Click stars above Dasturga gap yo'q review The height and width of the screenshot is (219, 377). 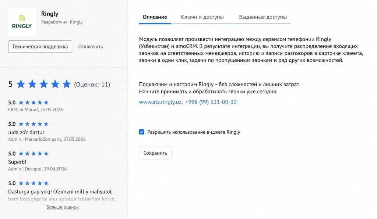[34, 183]
